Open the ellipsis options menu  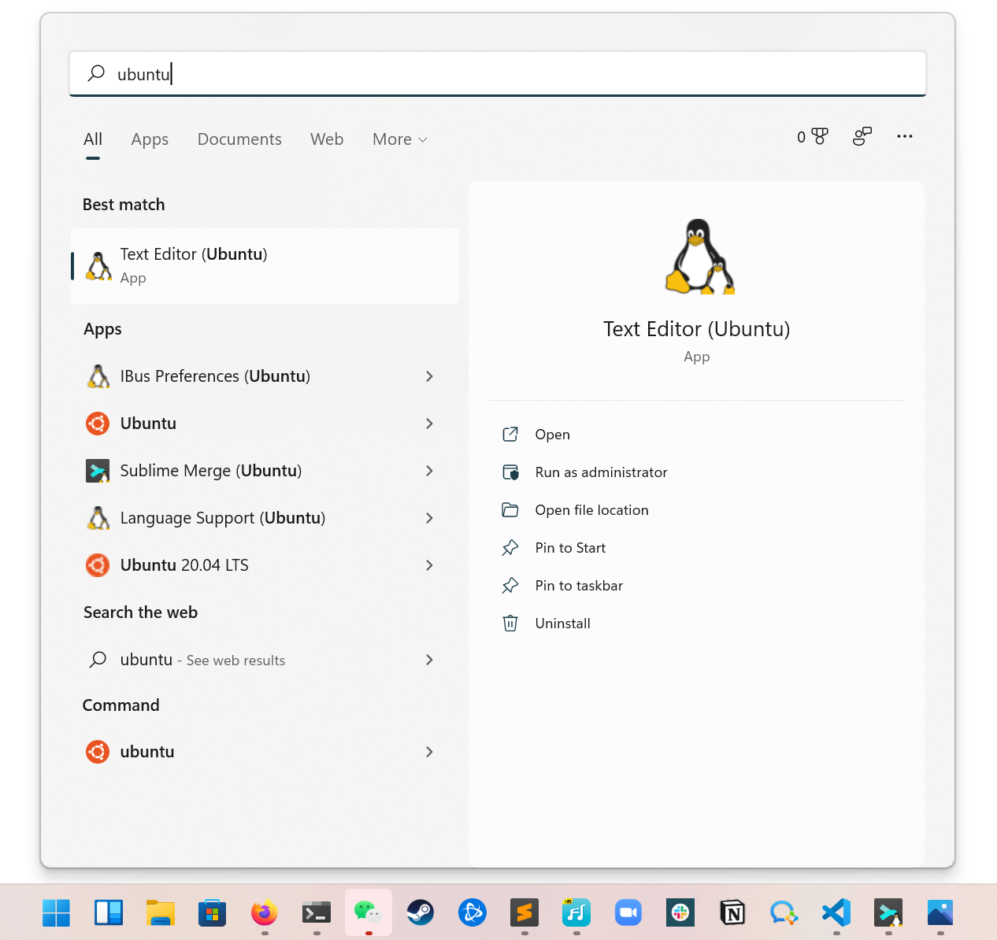click(x=904, y=136)
